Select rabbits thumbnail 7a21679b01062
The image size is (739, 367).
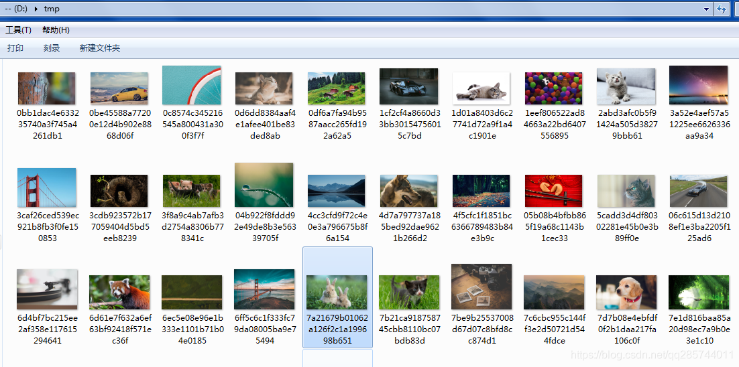(336, 292)
